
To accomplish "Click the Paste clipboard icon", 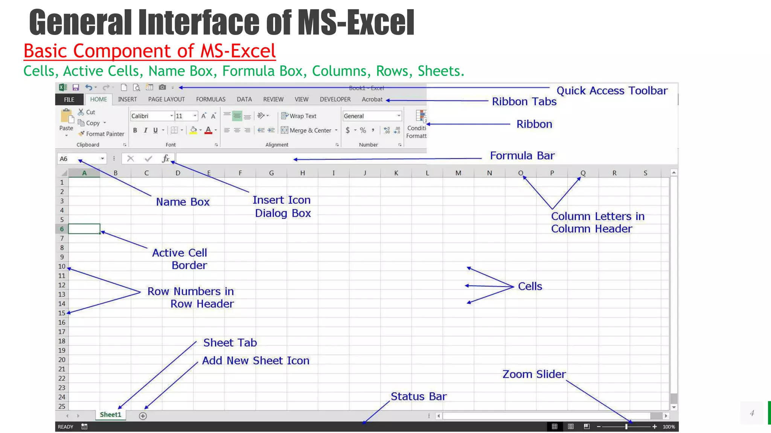I will point(67,117).
